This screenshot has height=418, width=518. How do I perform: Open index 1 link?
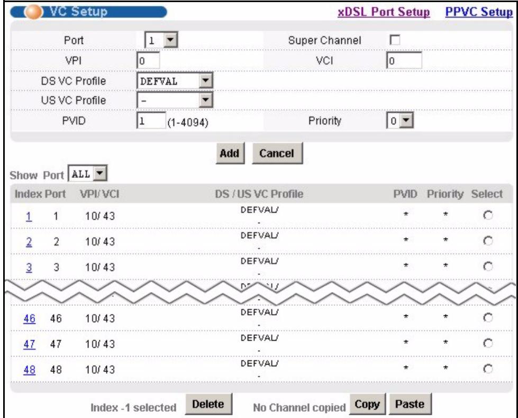coord(29,216)
